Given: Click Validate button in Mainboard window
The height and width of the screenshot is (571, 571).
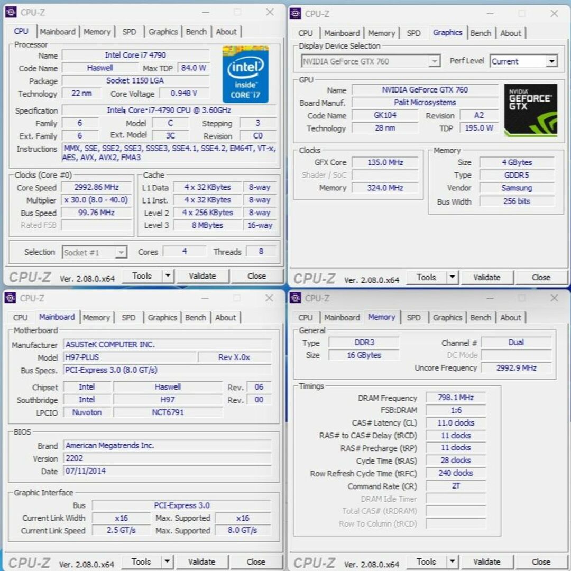Looking at the screenshot, I should (x=202, y=561).
